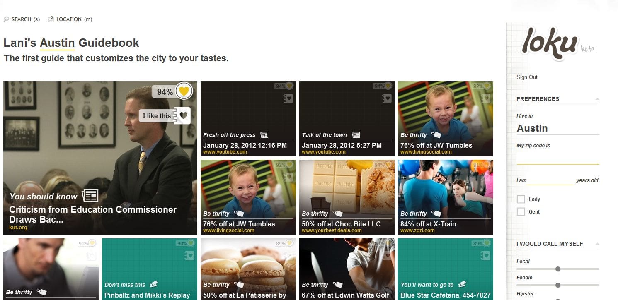Change the underlined Austin city in the title
The image size is (618, 300).
(x=57, y=43)
